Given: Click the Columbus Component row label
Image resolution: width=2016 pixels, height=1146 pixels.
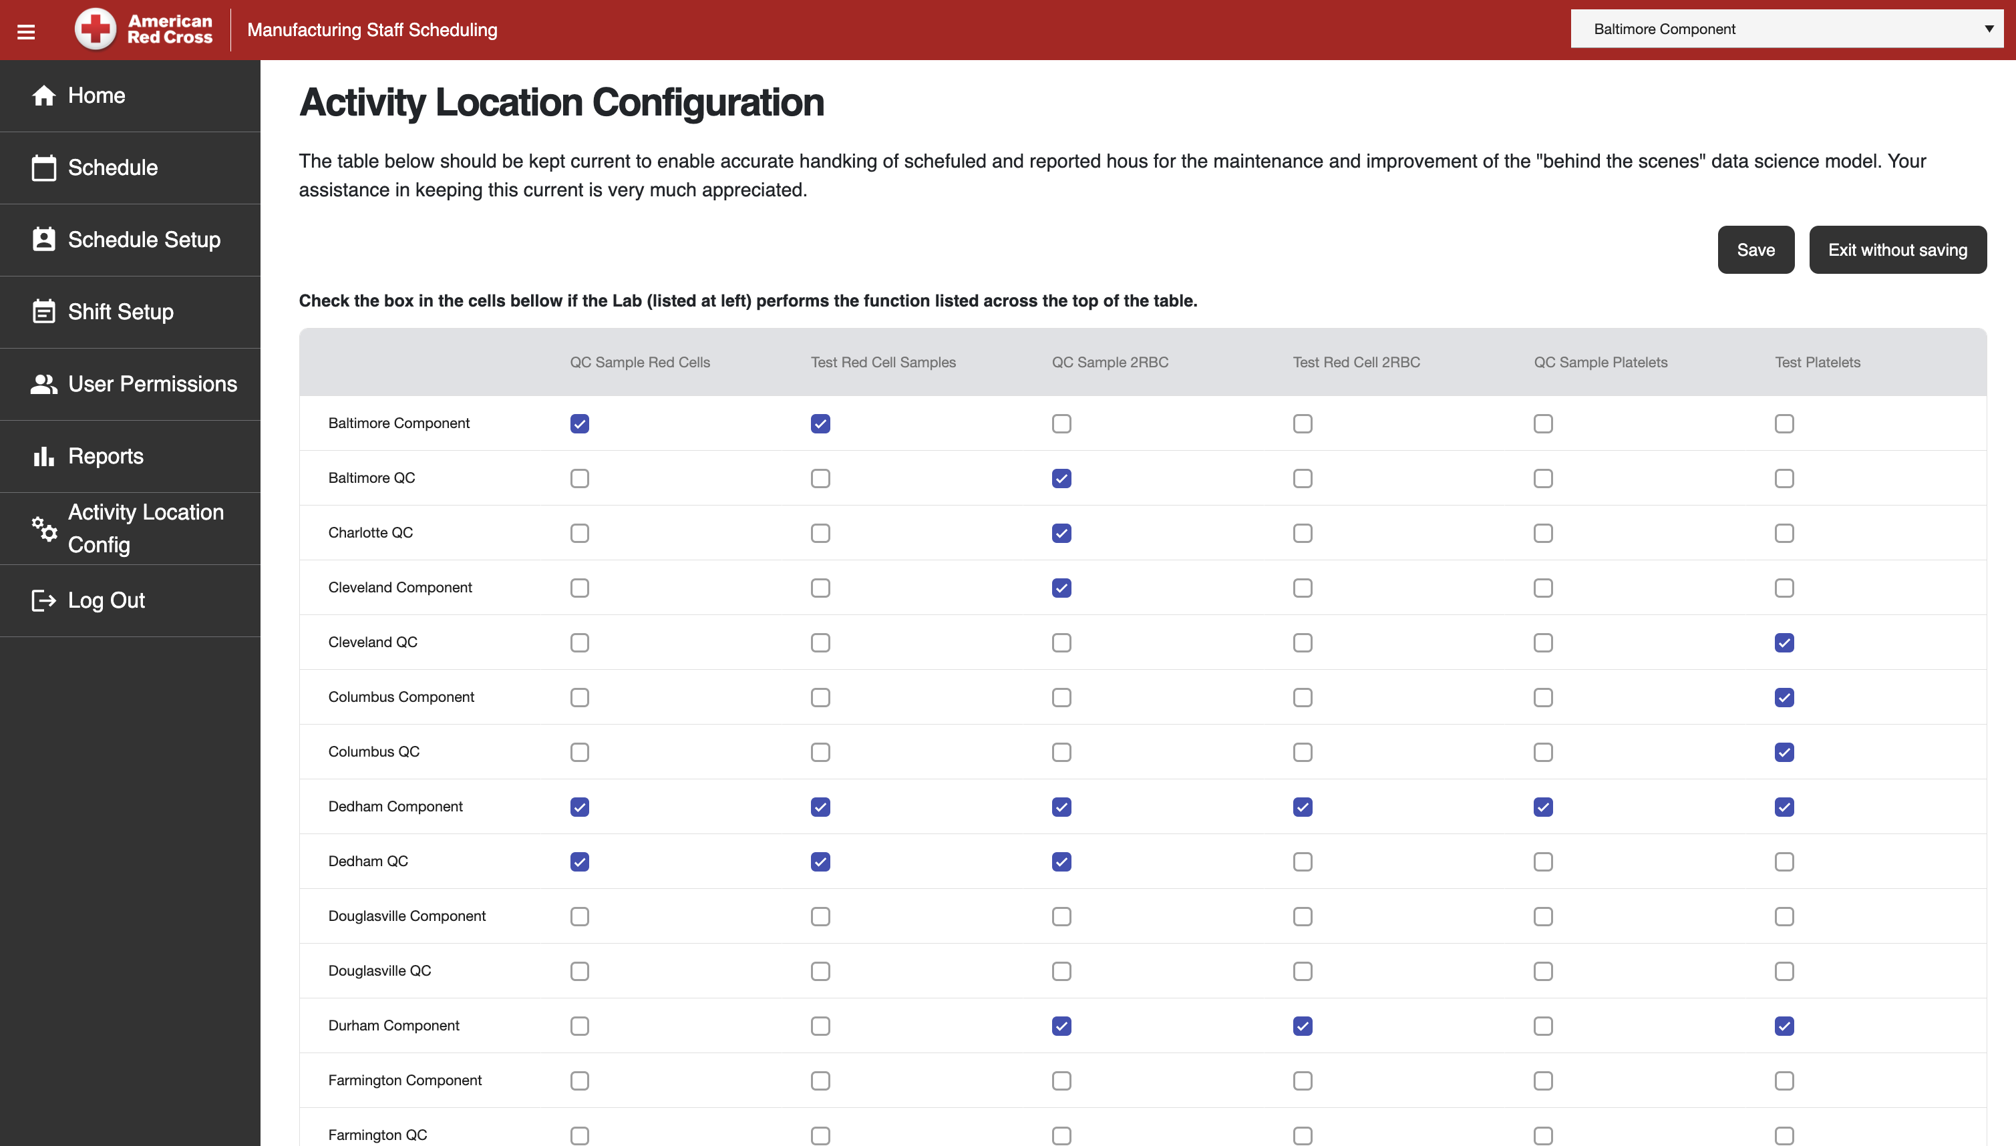Looking at the screenshot, I should coord(401,697).
